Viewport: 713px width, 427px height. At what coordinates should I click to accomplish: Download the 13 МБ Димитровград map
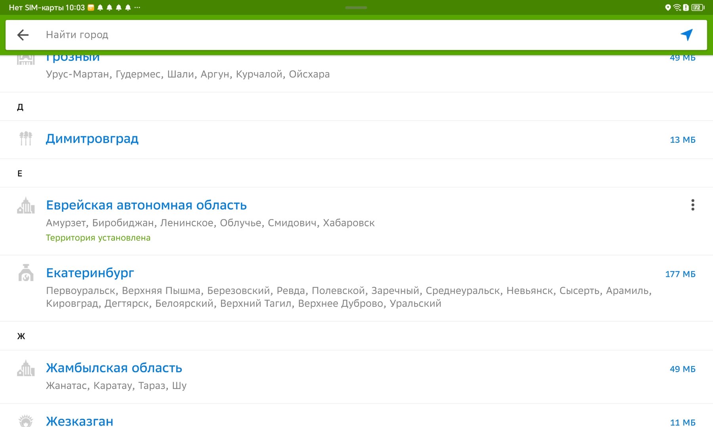pos(682,140)
